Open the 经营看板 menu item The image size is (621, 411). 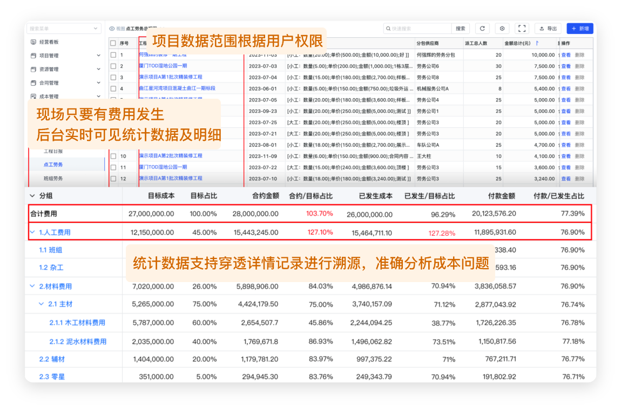coord(49,42)
